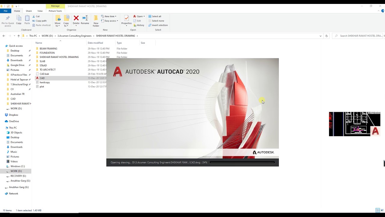Open the New item dropdown
The image size is (385, 217).
tap(109, 17)
